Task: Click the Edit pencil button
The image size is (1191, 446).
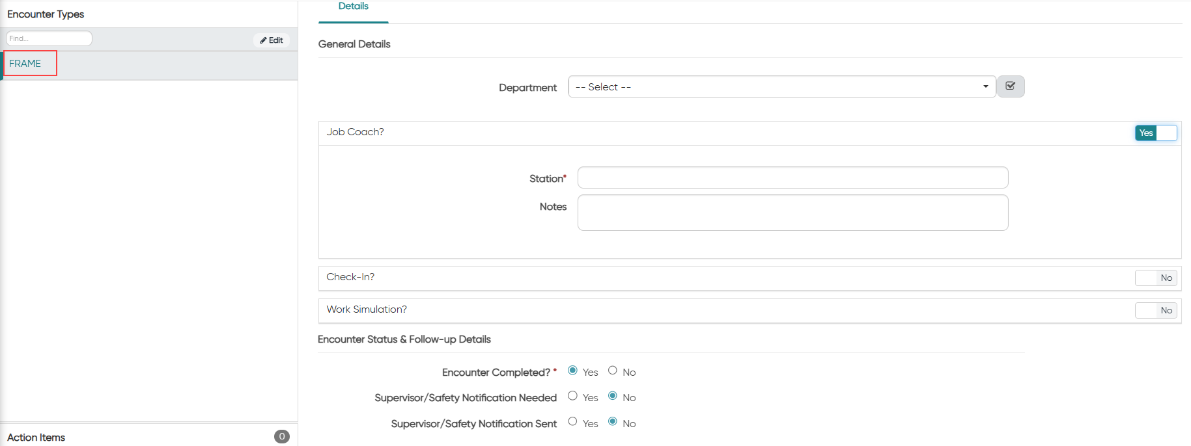Action: pyautogui.click(x=272, y=40)
